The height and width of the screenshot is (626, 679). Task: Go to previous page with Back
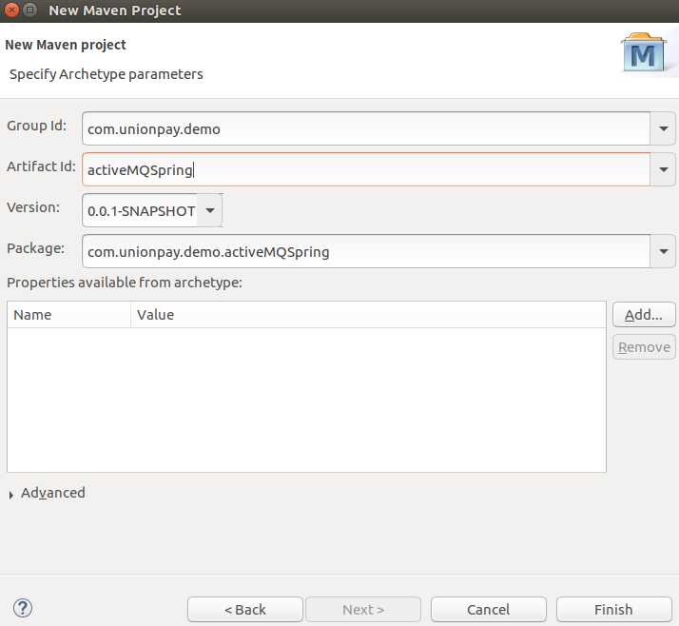point(245,610)
